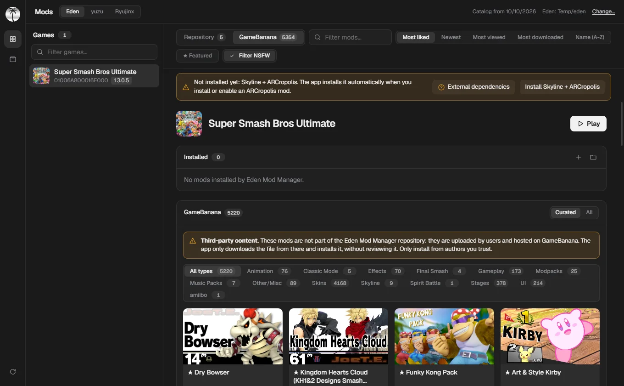Open the folder icon in the Installed panel
Image resolution: width=624 pixels, height=386 pixels.
(x=593, y=157)
